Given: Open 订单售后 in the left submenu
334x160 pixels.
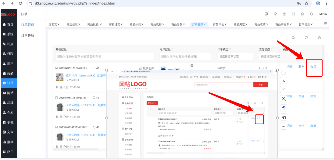Looking at the screenshot, I should click(28, 35).
